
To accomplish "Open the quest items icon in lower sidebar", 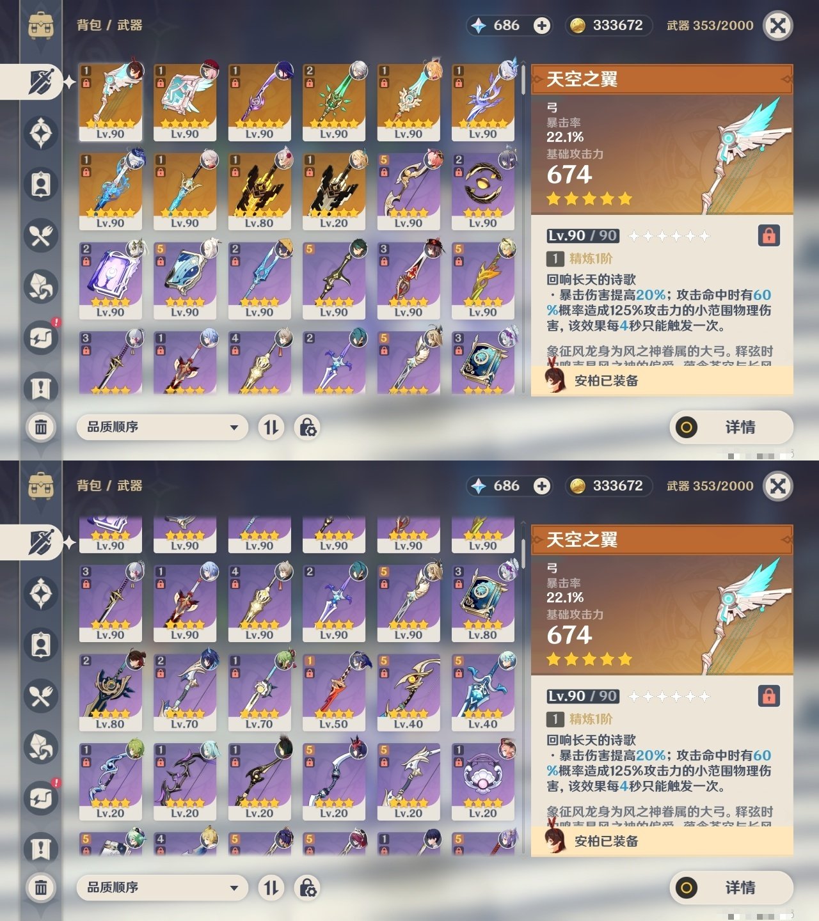I will [x=41, y=849].
